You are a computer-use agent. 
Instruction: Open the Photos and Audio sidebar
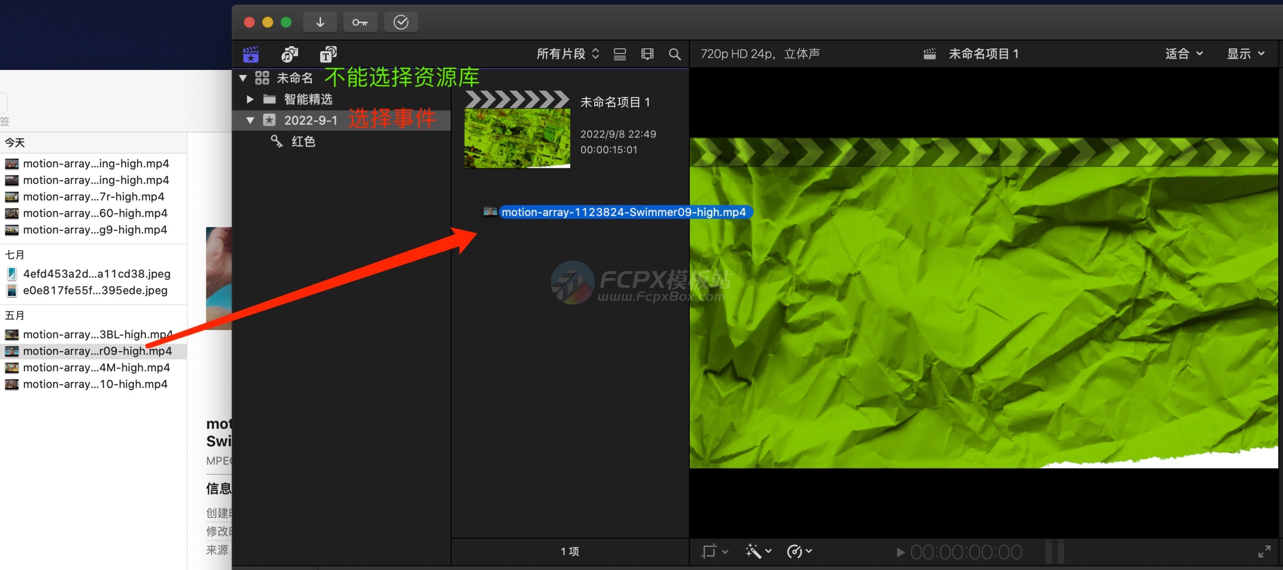pos(289,54)
